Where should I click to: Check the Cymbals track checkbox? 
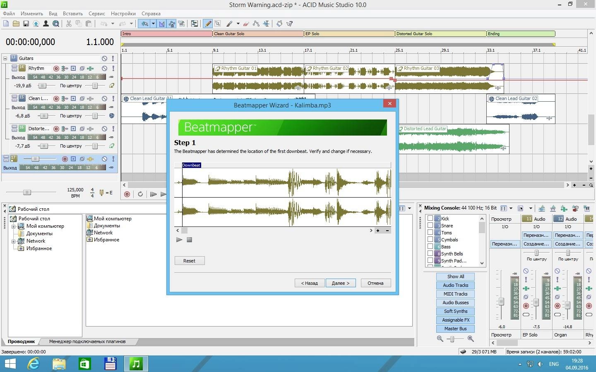(430, 239)
